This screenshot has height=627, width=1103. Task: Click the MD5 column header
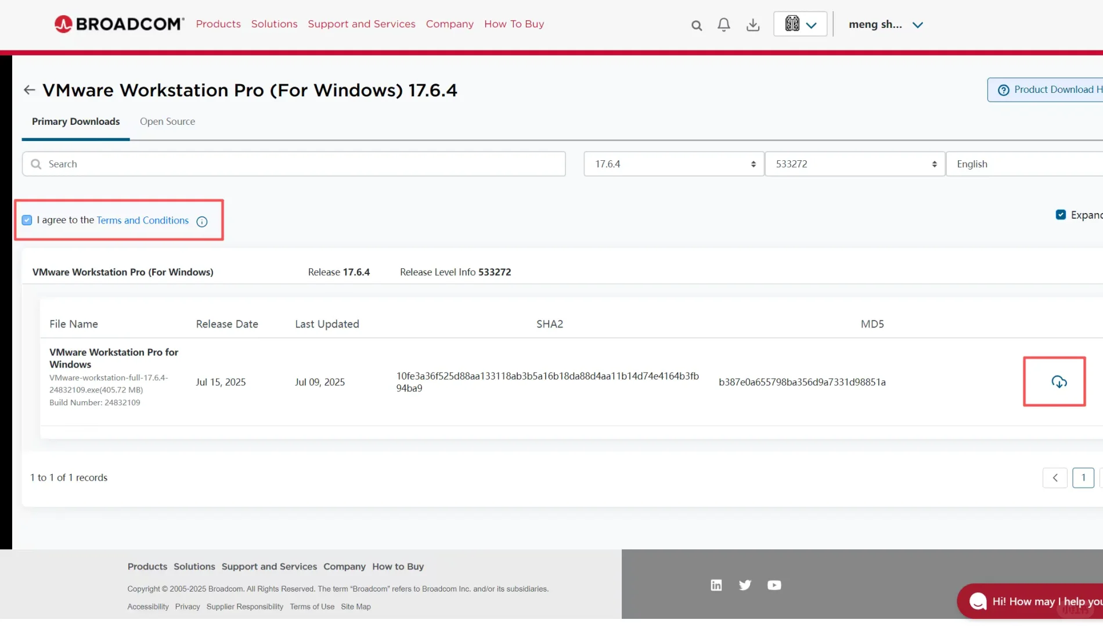pyautogui.click(x=872, y=324)
